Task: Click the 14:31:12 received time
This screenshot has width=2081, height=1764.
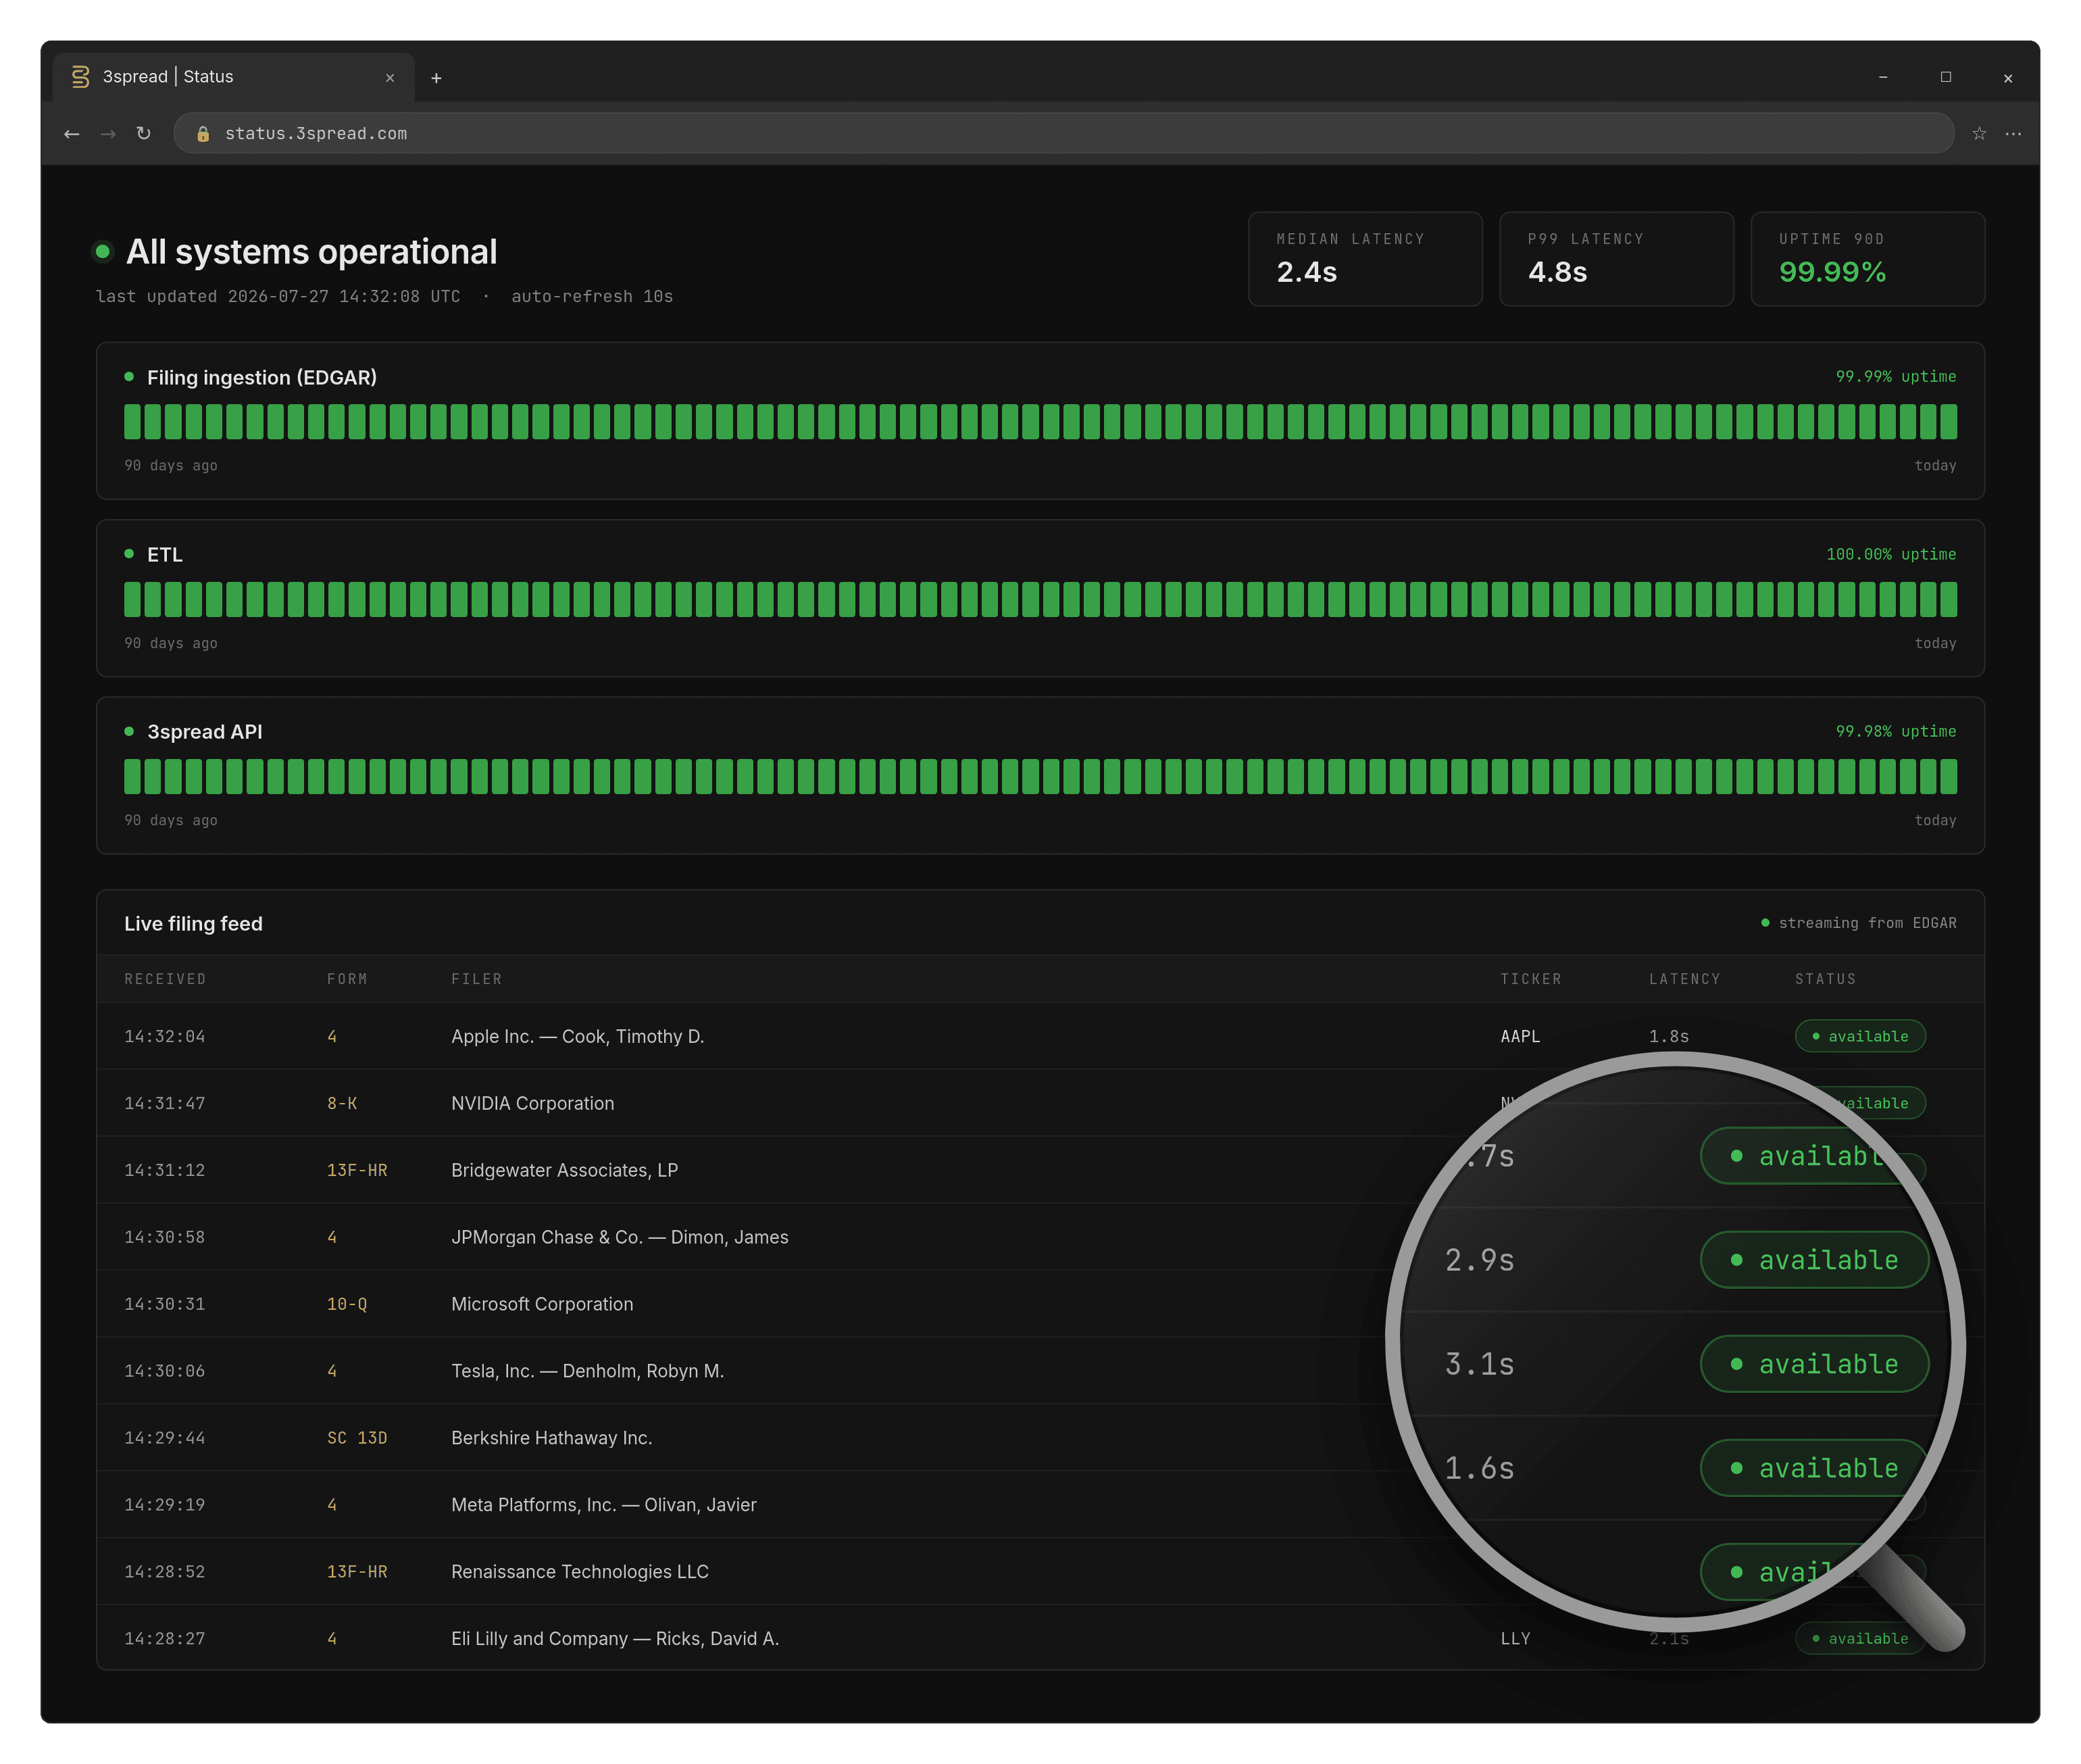Action: pos(165,1171)
